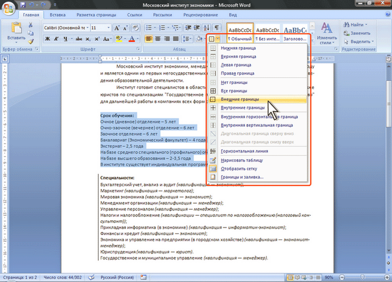Decrease paragraph indent
This screenshot has width=392, height=282.
click(x=188, y=28)
